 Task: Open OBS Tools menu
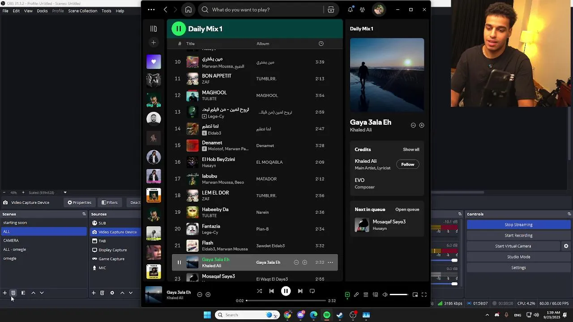(106, 11)
